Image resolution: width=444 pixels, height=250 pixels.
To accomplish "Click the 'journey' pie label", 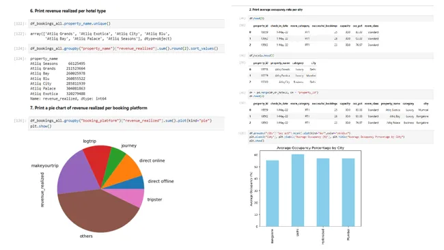I will pyautogui.click(x=129, y=145).
